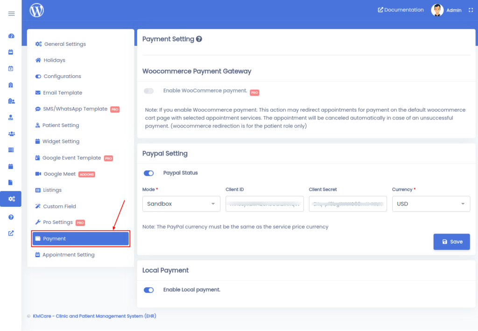Toggle Enable Local payment switch

[x=149, y=290]
